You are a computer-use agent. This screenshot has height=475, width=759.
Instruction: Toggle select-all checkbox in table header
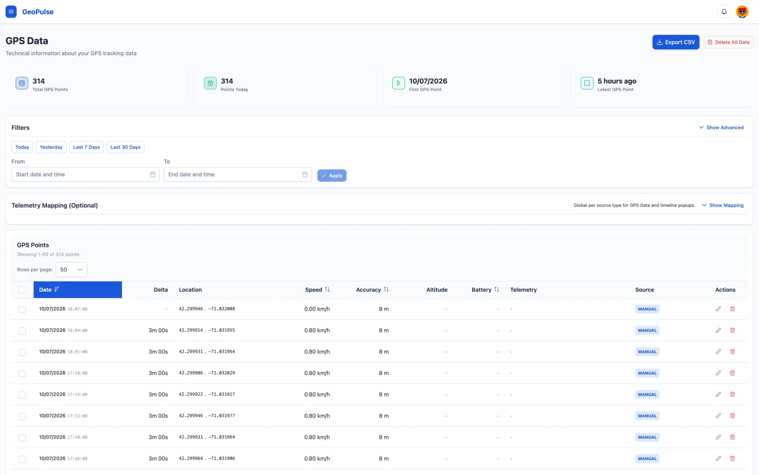[x=22, y=289]
